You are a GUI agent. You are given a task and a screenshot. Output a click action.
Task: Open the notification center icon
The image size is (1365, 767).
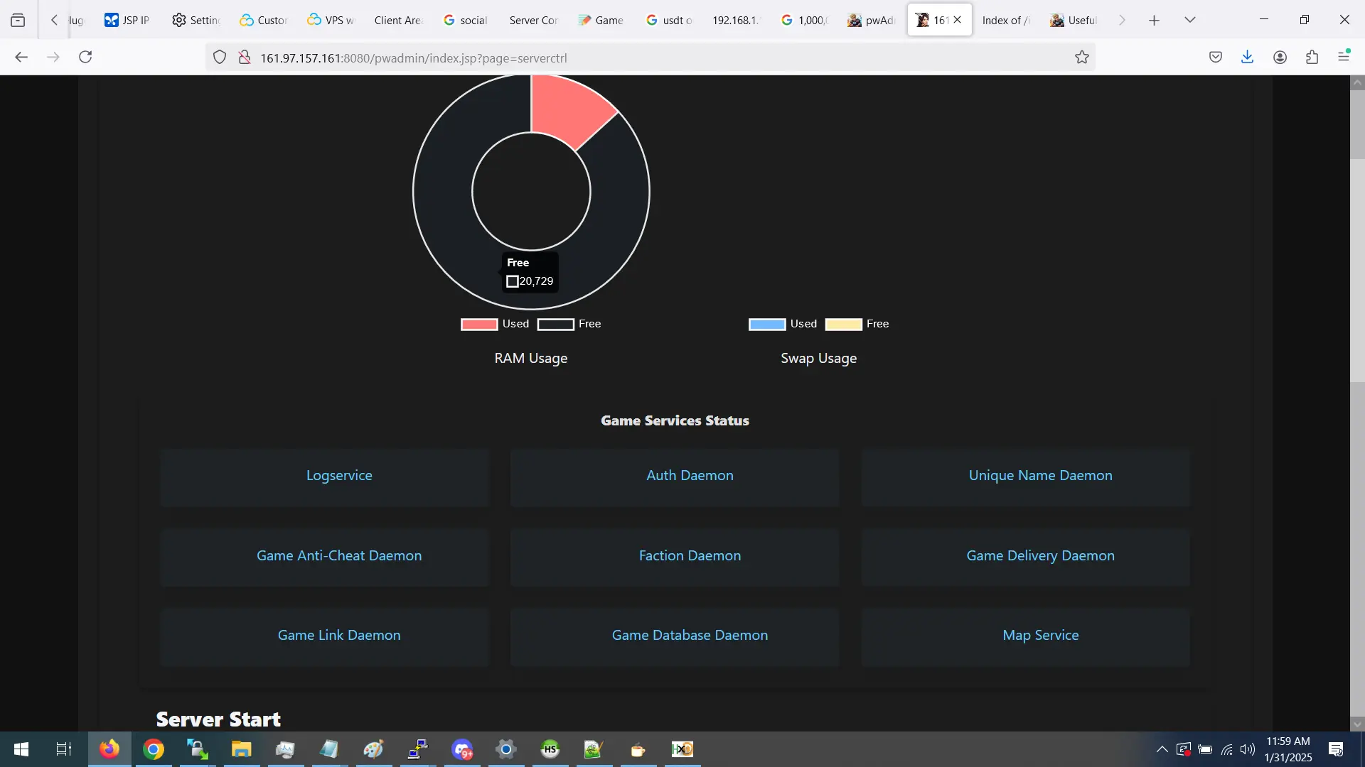(1336, 749)
